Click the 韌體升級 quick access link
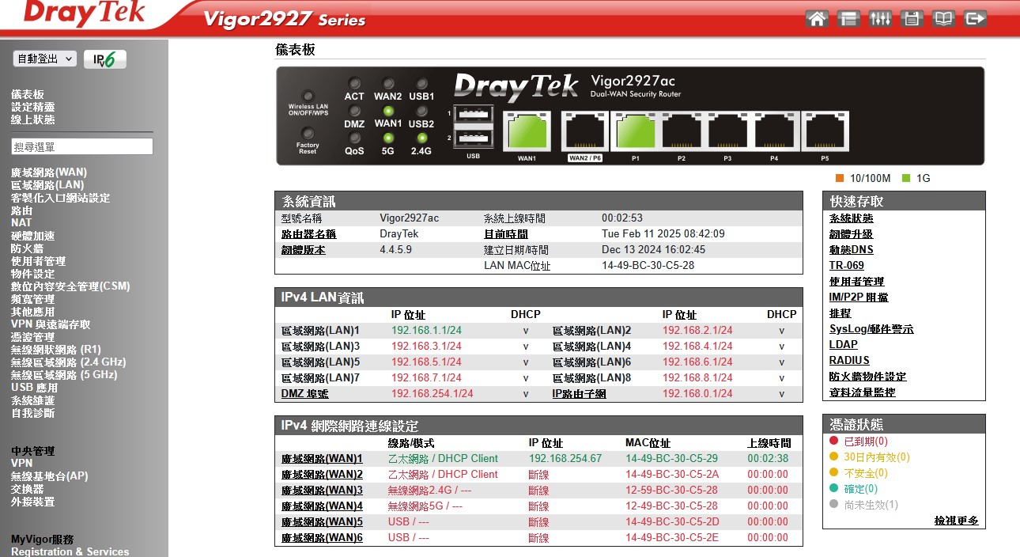This screenshot has width=1020, height=557. point(851,234)
